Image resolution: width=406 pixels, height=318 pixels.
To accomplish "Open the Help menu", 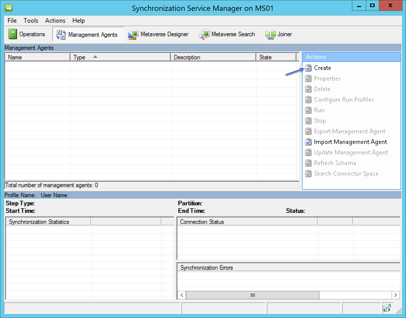I will click(x=79, y=21).
